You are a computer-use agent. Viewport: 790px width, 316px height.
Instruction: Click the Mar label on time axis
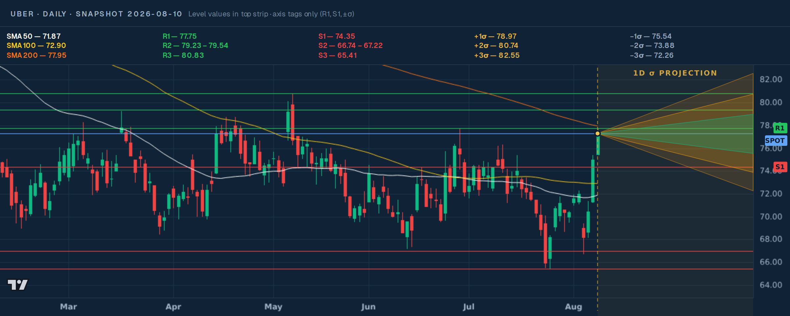68,306
